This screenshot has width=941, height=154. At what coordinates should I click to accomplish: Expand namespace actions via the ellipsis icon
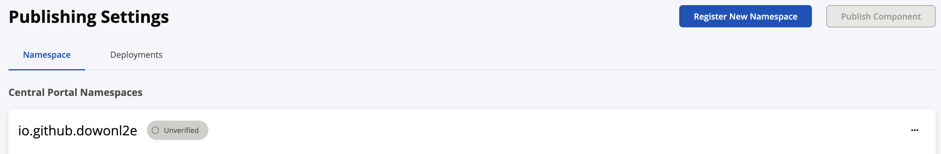pos(914,130)
